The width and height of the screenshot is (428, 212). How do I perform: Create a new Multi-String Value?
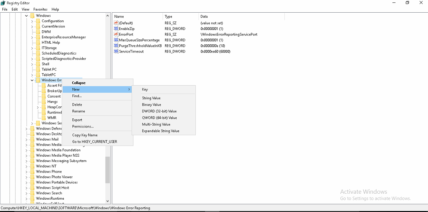(x=164, y=124)
